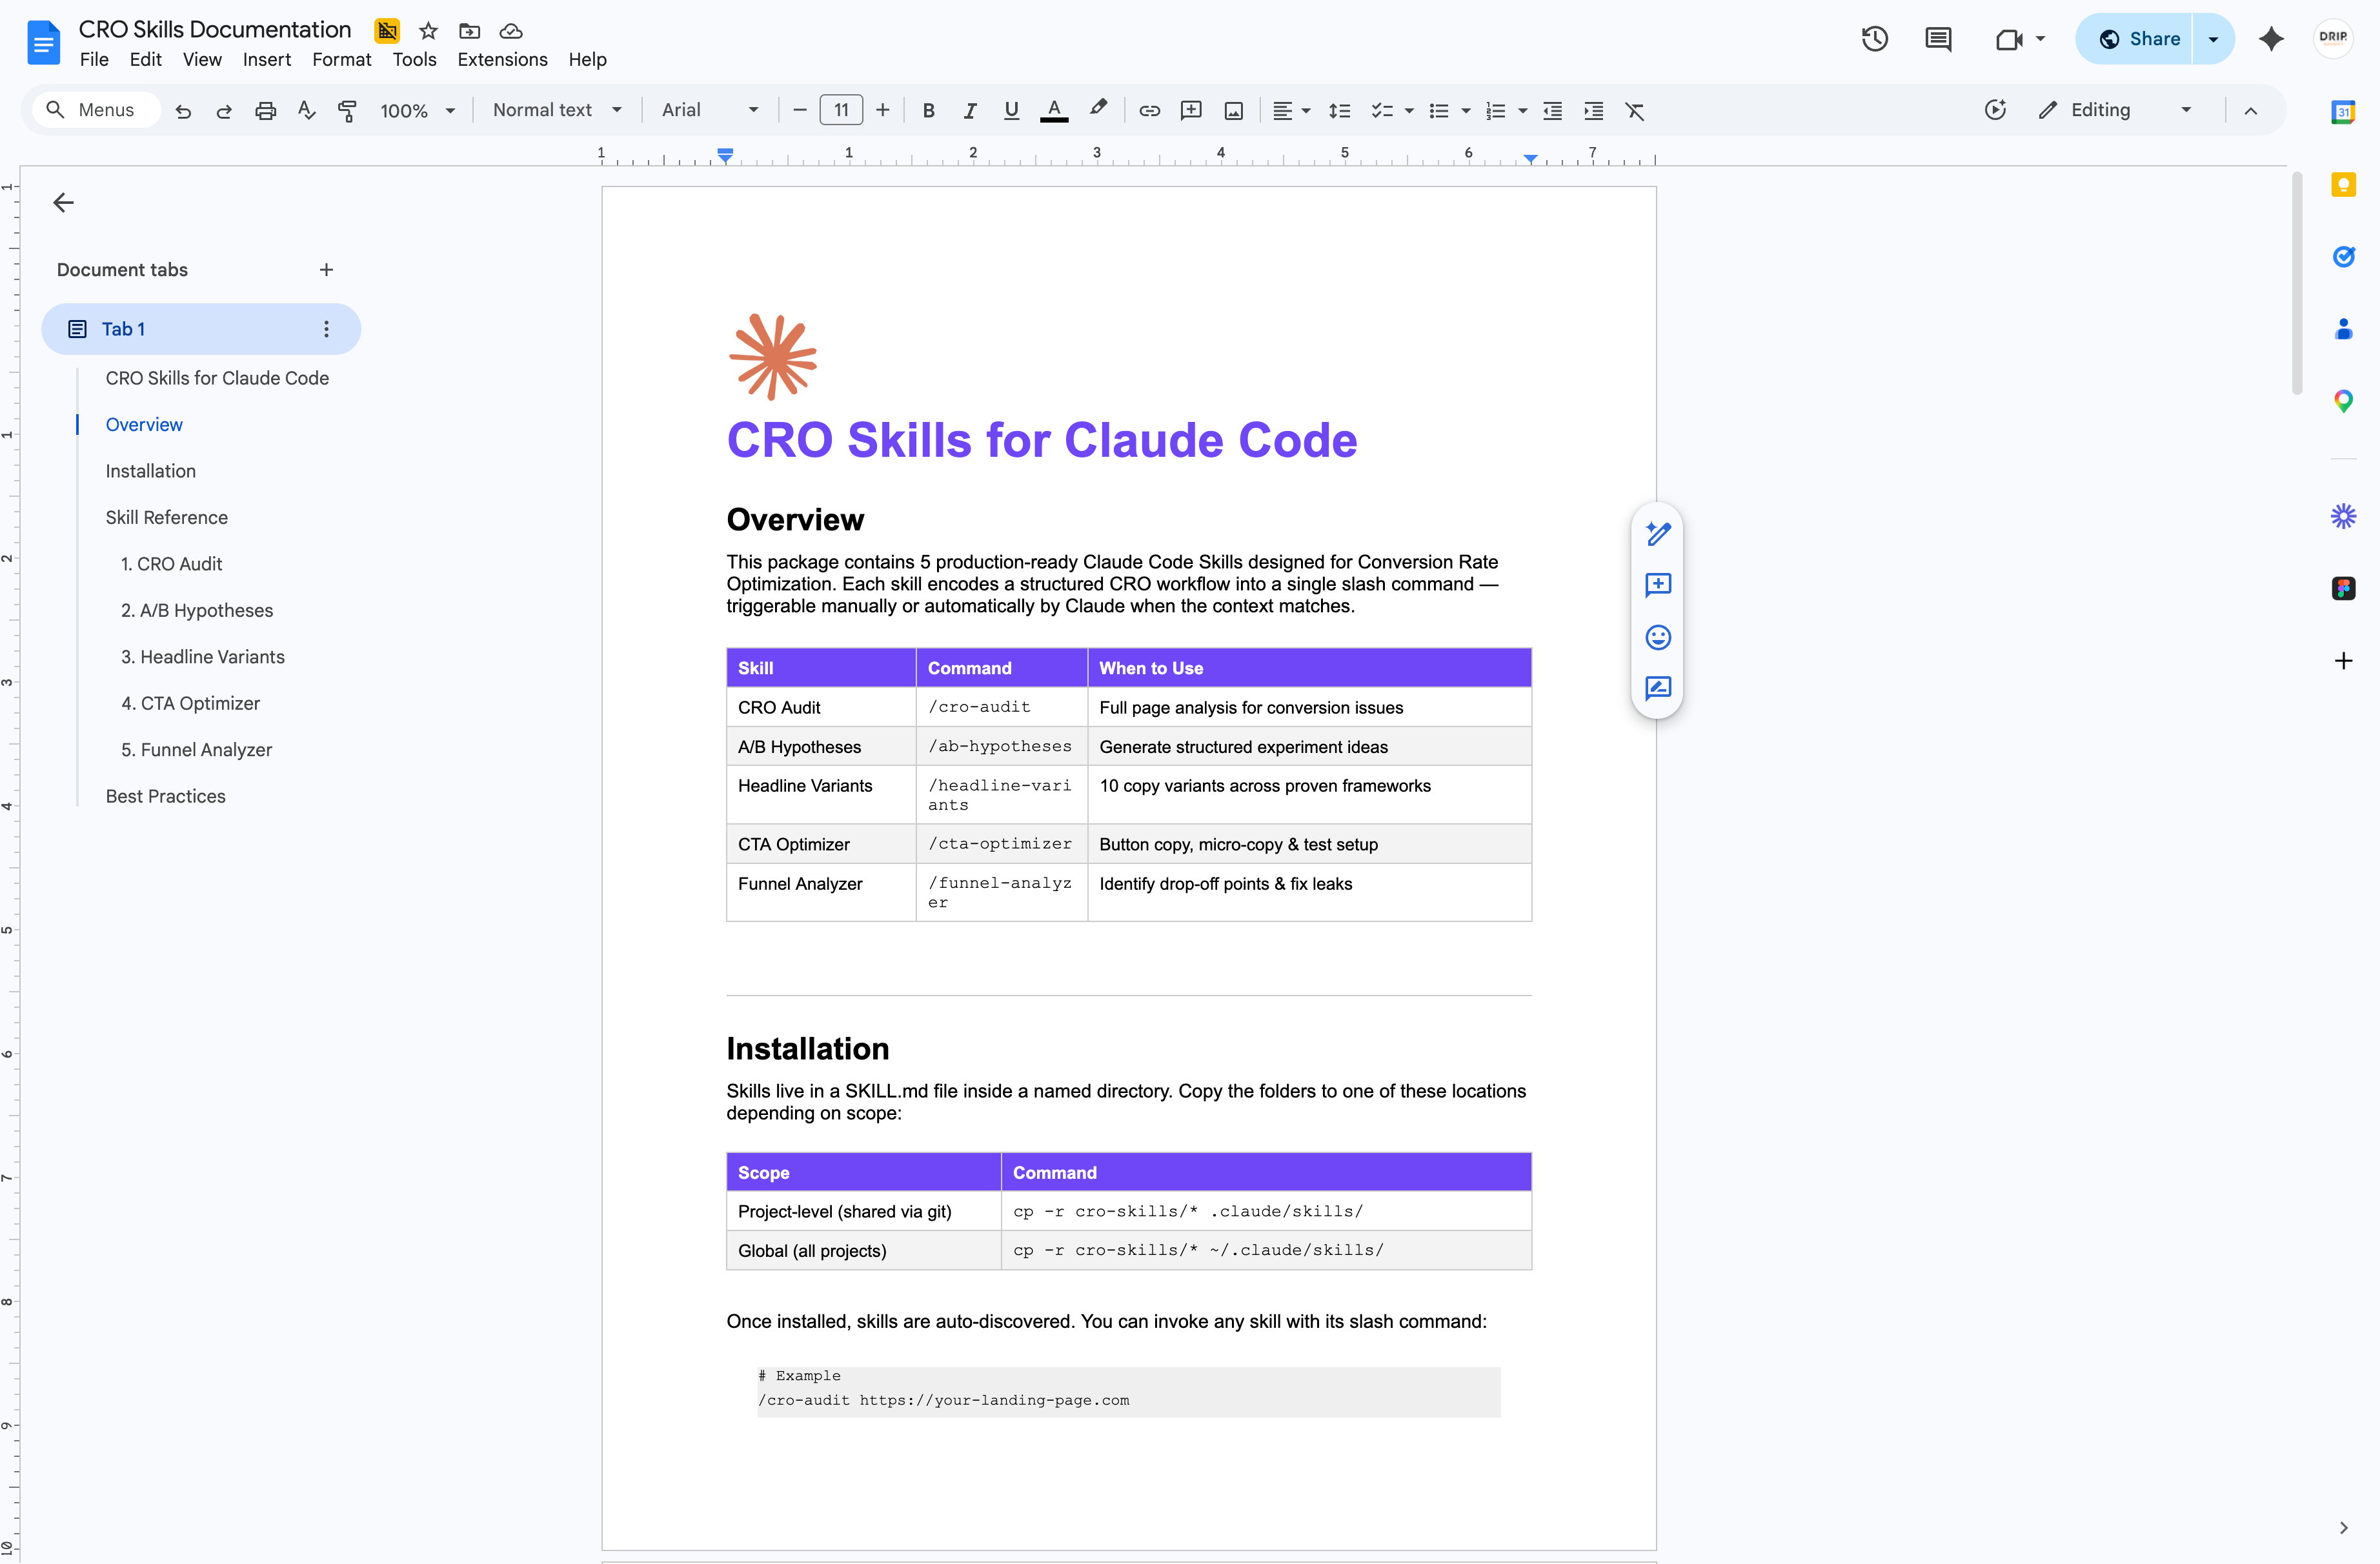Viewport: 2380px width, 1564px height.
Task: Open the Edit menu
Action: [145, 60]
